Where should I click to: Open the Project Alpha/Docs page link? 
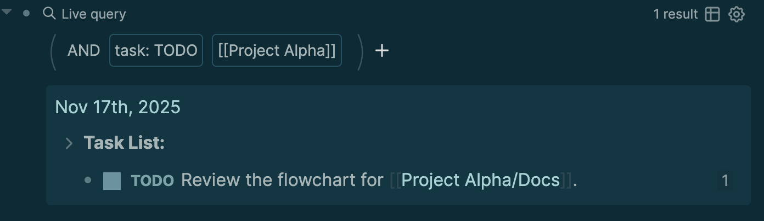tap(480, 181)
